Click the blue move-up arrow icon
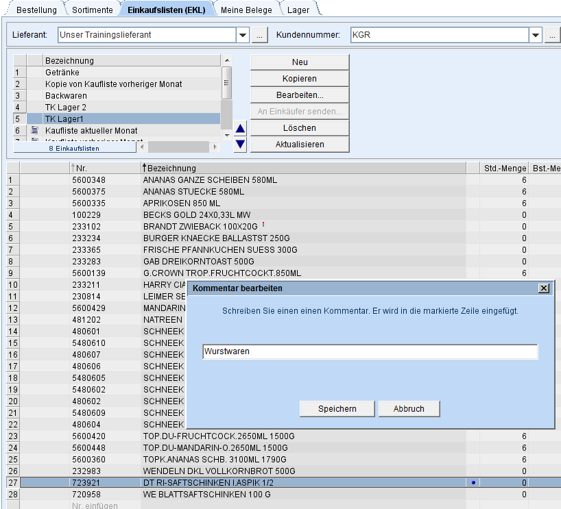 (240, 128)
